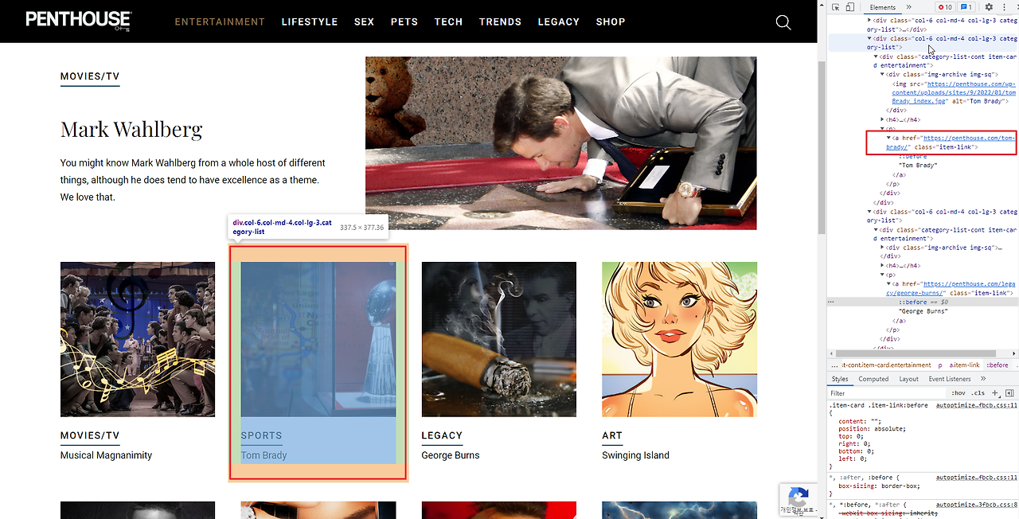Open the George Burns article title
1019x519 pixels.
tap(451, 455)
